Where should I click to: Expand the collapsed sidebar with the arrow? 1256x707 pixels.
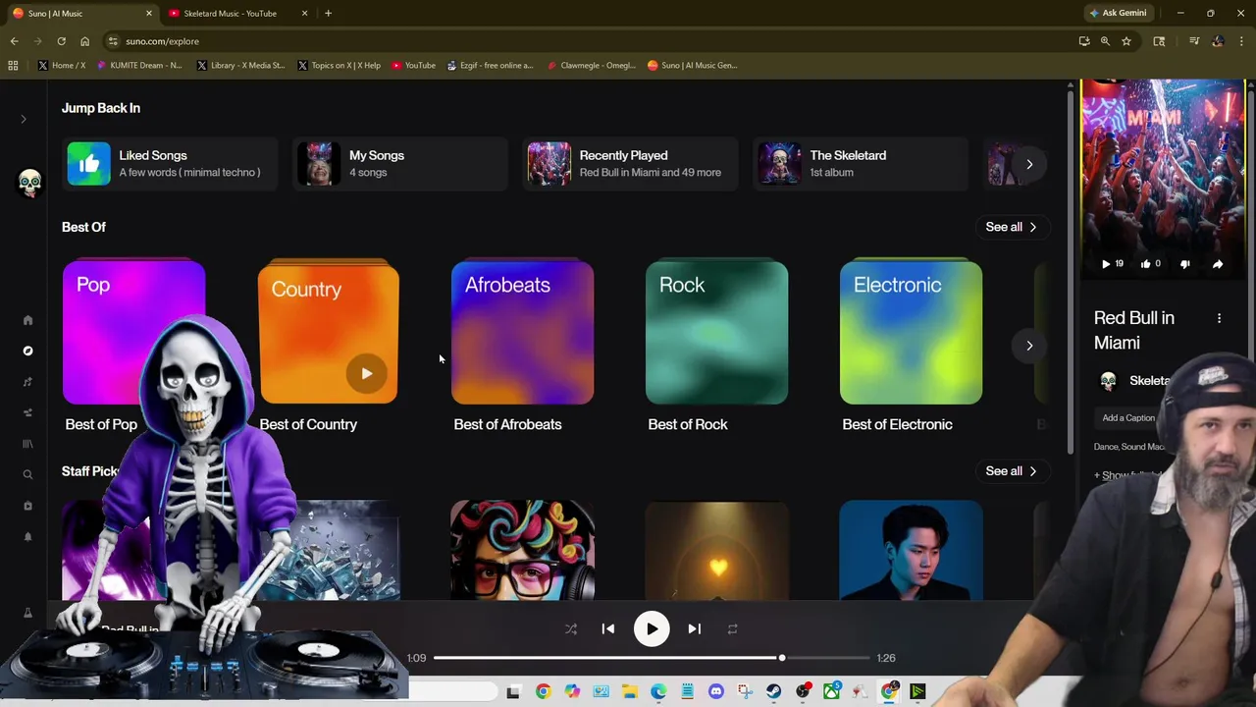tap(24, 119)
